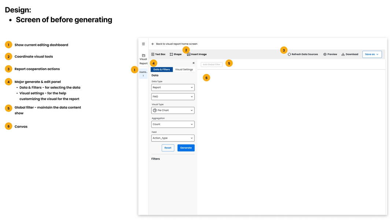
Task: Change the Pie Chart visual type
Action: click(x=173, y=110)
